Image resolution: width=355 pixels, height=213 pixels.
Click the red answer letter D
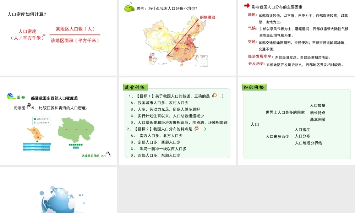(x=215, y=95)
